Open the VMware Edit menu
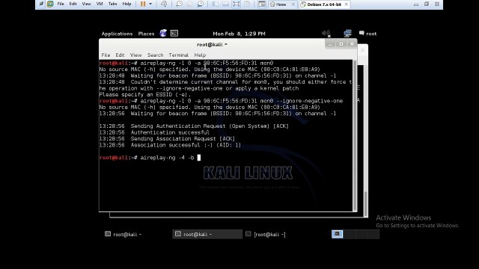Viewport: 479px width, 269px height. tap(73, 4)
